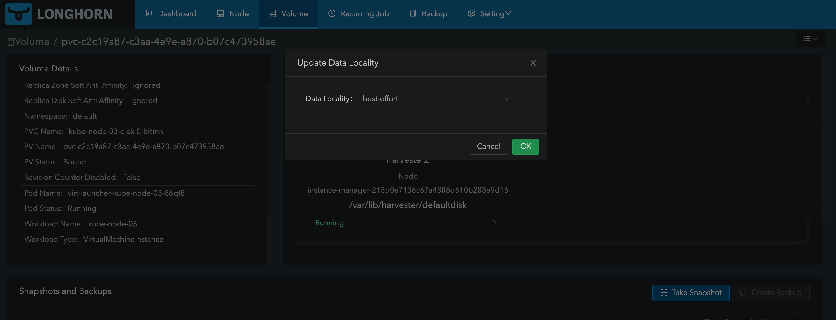Open the replica operations menu near Running
Viewport: 836px width, 320px height.
pos(490,221)
